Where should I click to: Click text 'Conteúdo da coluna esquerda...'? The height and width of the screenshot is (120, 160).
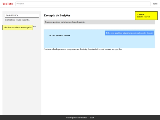(x=17, y=20)
